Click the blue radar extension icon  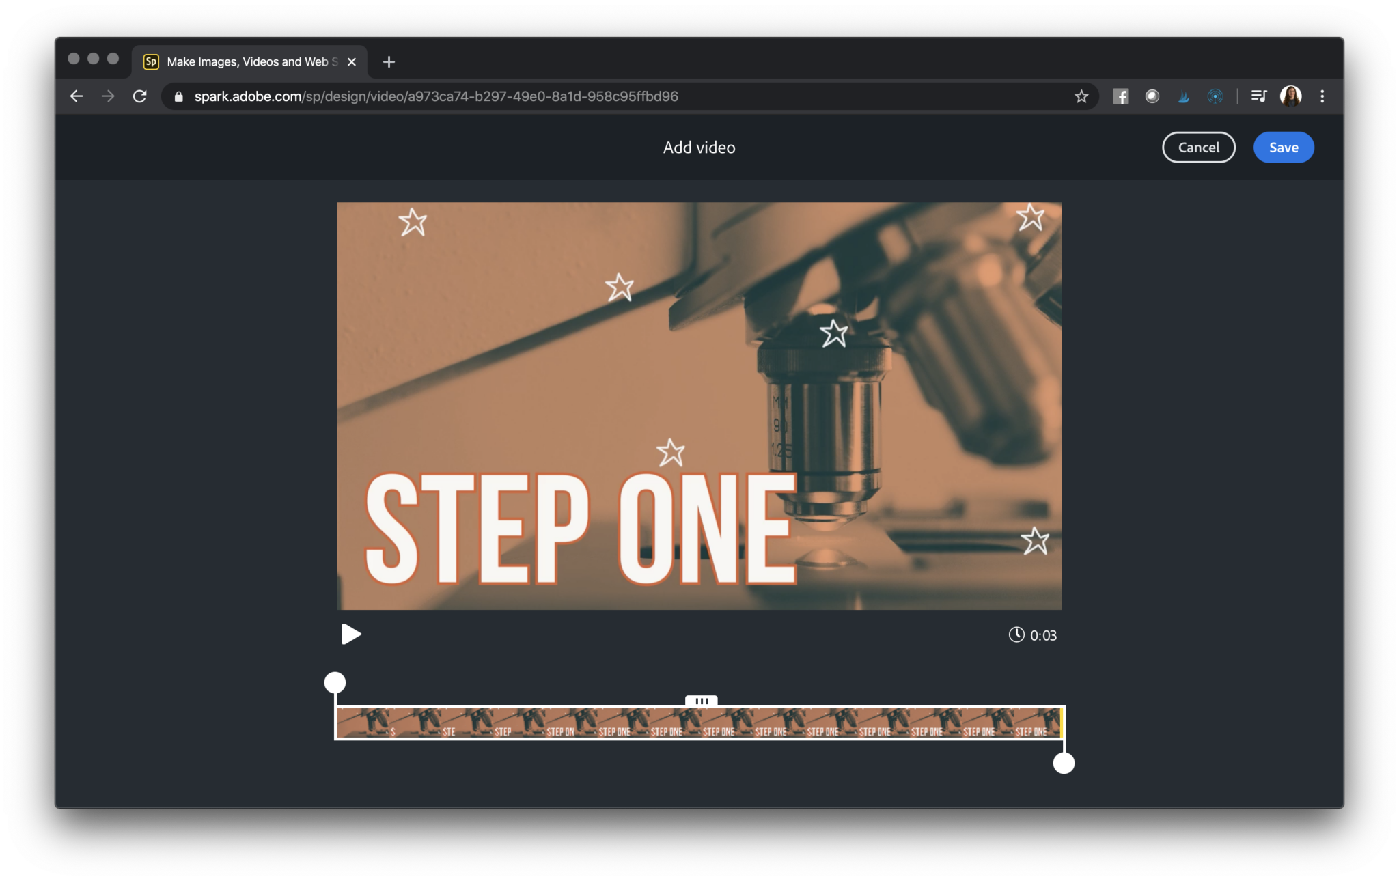1215,96
